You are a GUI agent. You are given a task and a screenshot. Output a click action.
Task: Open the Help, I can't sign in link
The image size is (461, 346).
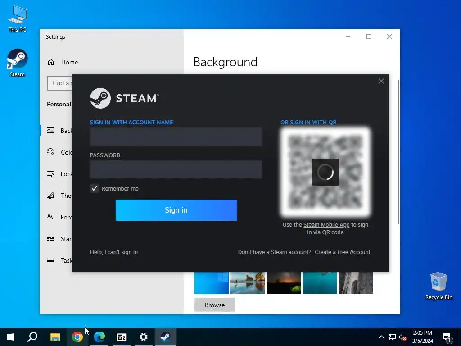pos(114,252)
